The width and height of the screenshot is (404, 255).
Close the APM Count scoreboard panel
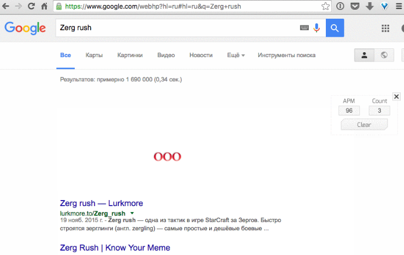pos(396,97)
